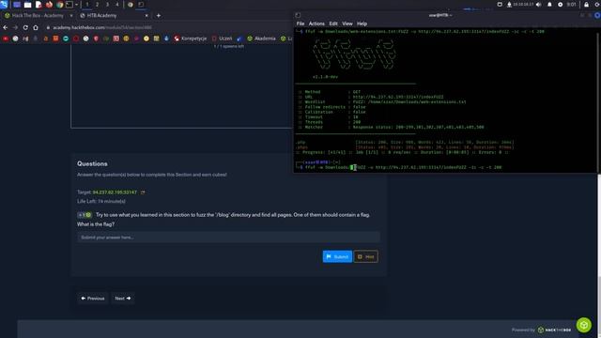This screenshot has height=338, width=601.
Task: Launch the Chromium browser panel icon
Action: [59, 5]
